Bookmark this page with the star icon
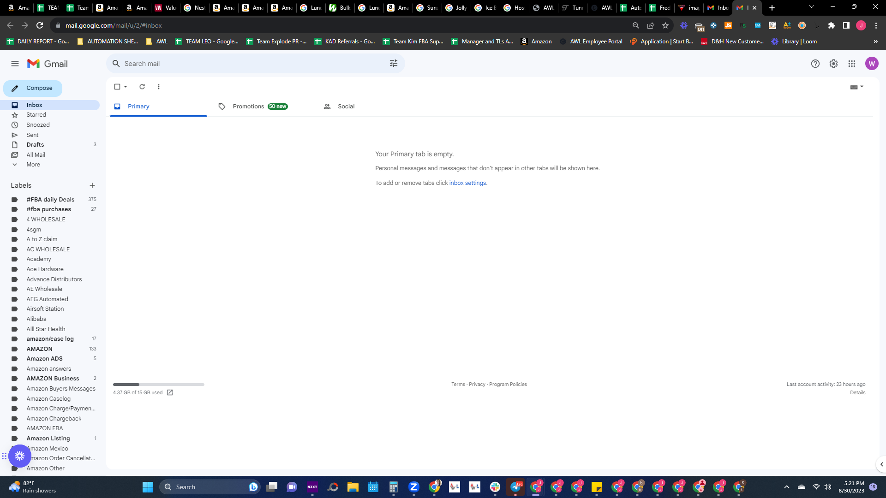This screenshot has width=886, height=498. (x=665, y=25)
